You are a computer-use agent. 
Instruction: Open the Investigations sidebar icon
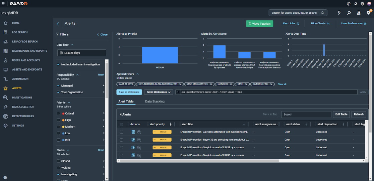(5, 98)
